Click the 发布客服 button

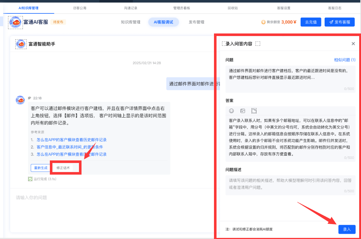click(339, 22)
